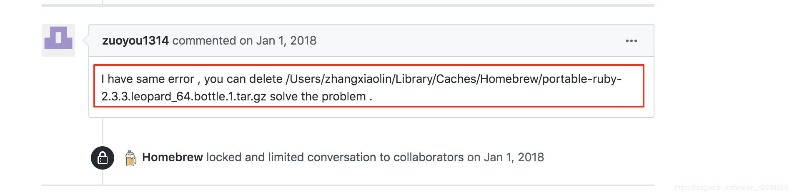792x195 pixels.
Task: Click inside the red-outlined comment body
Action: coord(368,86)
